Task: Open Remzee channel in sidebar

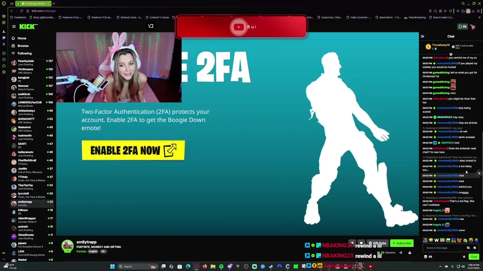Action: coord(32,87)
